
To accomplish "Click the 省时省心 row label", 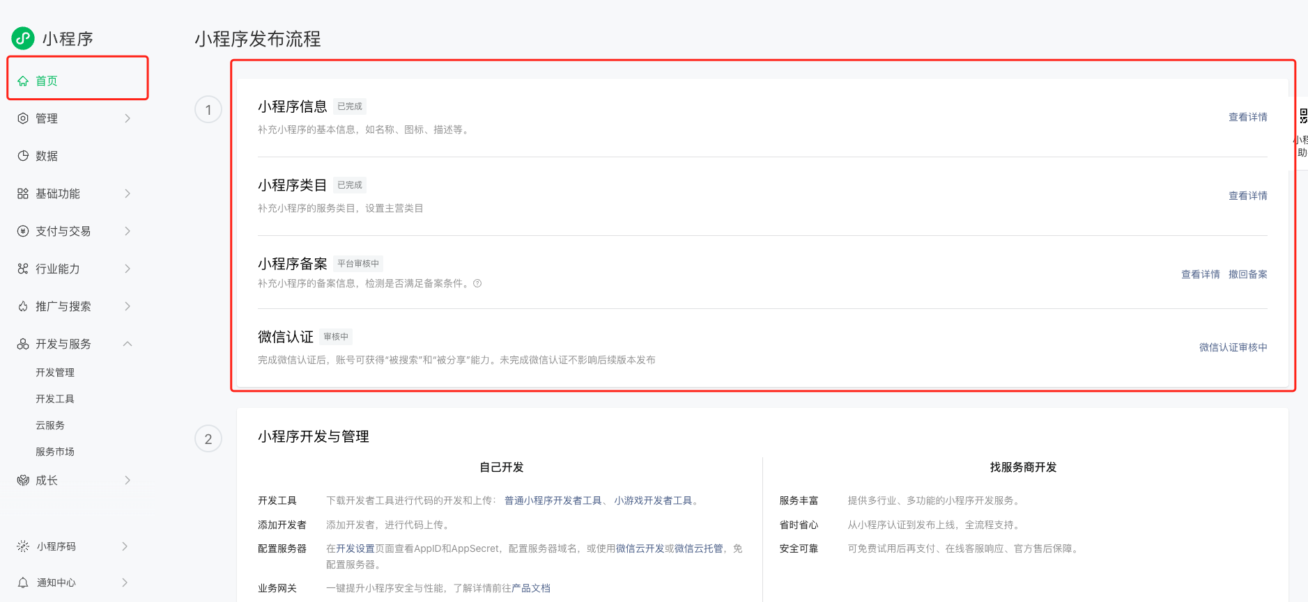I will [799, 525].
